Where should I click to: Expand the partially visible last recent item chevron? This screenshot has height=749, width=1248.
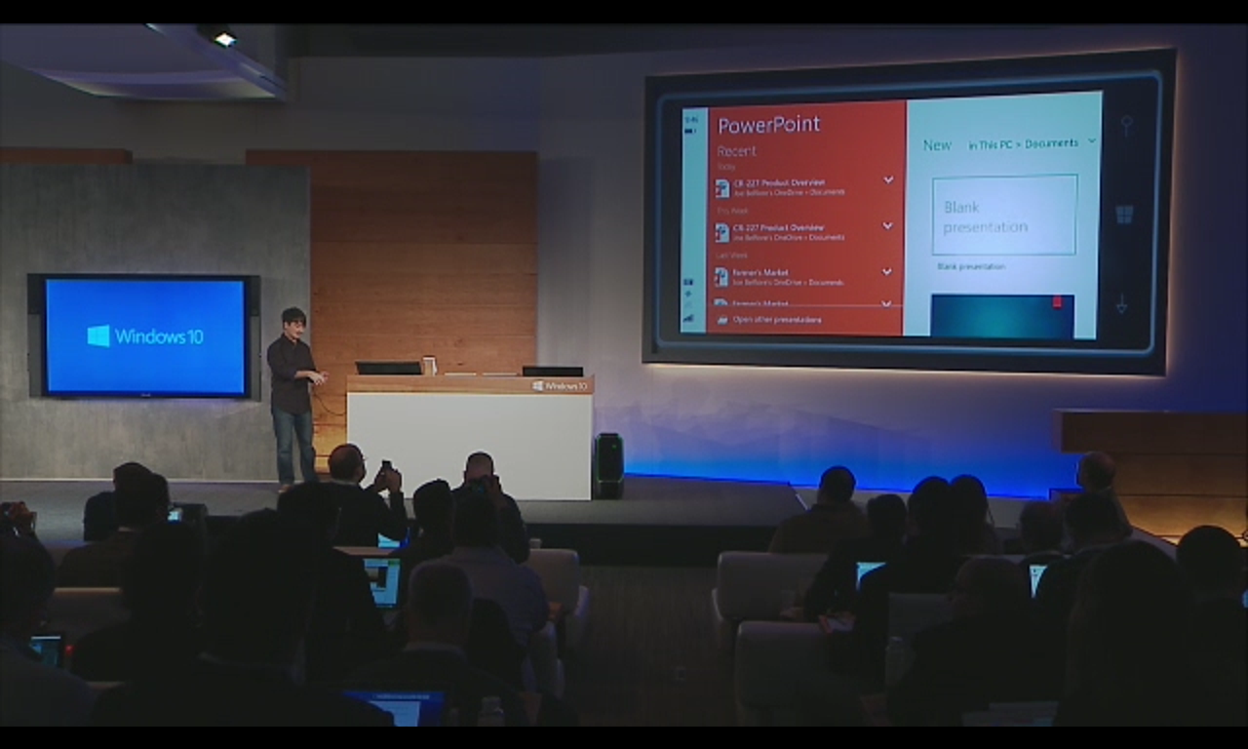(886, 303)
